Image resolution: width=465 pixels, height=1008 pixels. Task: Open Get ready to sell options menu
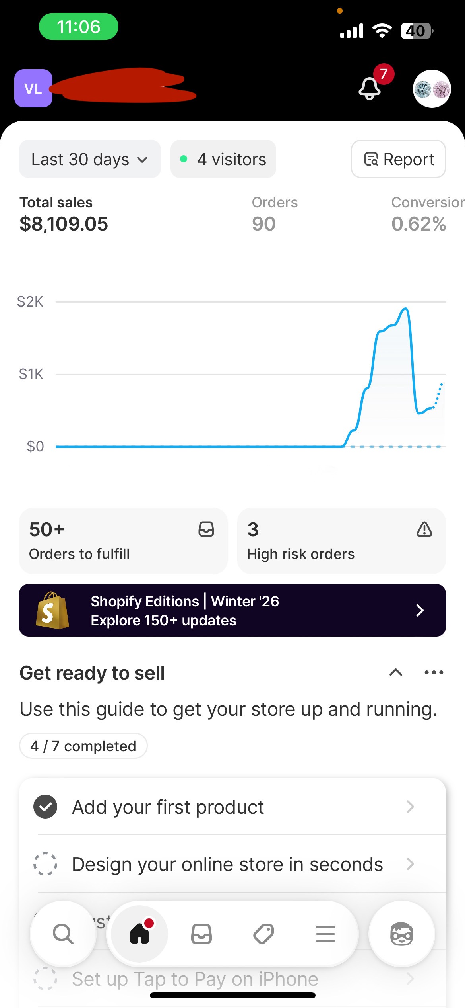(x=434, y=672)
